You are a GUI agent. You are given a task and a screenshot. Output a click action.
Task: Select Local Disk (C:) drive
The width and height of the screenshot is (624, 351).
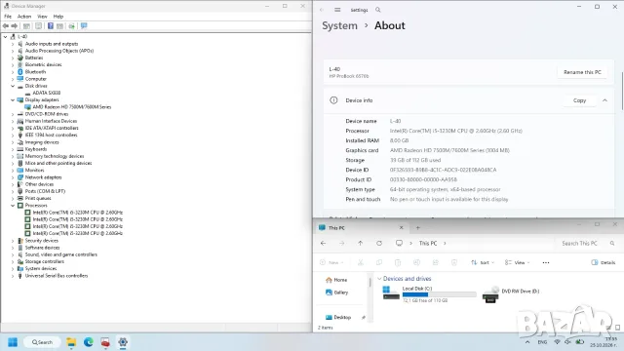(x=429, y=294)
